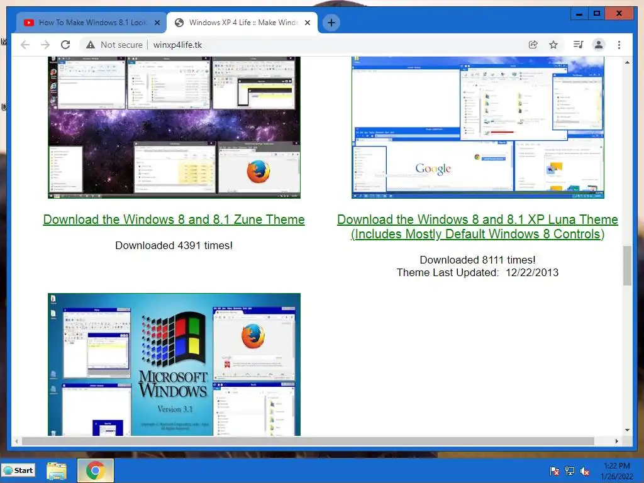Click the network tray icon
644x483 pixels.
[570, 470]
